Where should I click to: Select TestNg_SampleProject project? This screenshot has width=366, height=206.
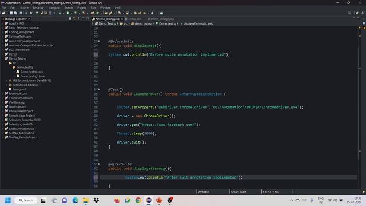(x=23, y=137)
